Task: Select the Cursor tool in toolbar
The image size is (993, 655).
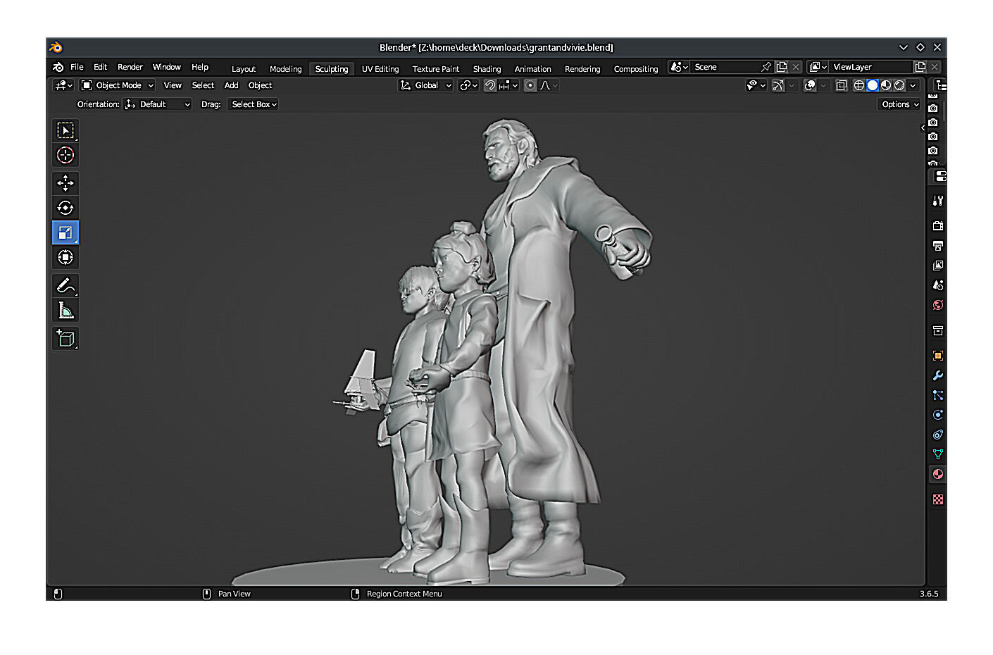Action: point(65,155)
